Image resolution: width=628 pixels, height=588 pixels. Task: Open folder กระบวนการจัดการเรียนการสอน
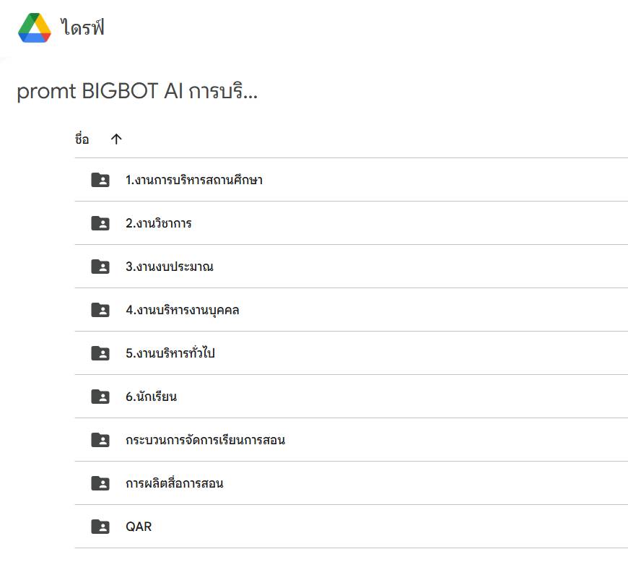point(205,440)
